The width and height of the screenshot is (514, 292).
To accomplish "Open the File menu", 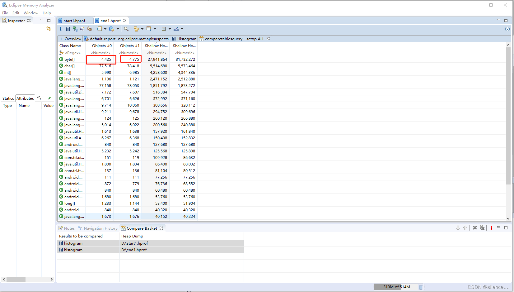I will pyautogui.click(x=5, y=13).
